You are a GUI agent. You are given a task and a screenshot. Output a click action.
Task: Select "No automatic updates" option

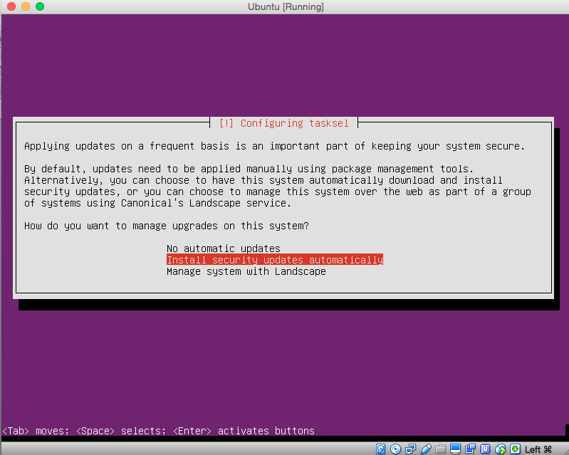(x=223, y=249)
